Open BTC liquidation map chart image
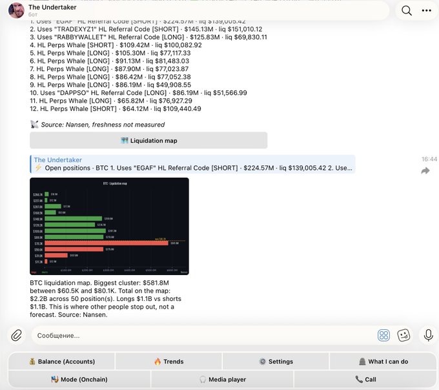This screenshot has height=390, width=439. pos(109,226)
